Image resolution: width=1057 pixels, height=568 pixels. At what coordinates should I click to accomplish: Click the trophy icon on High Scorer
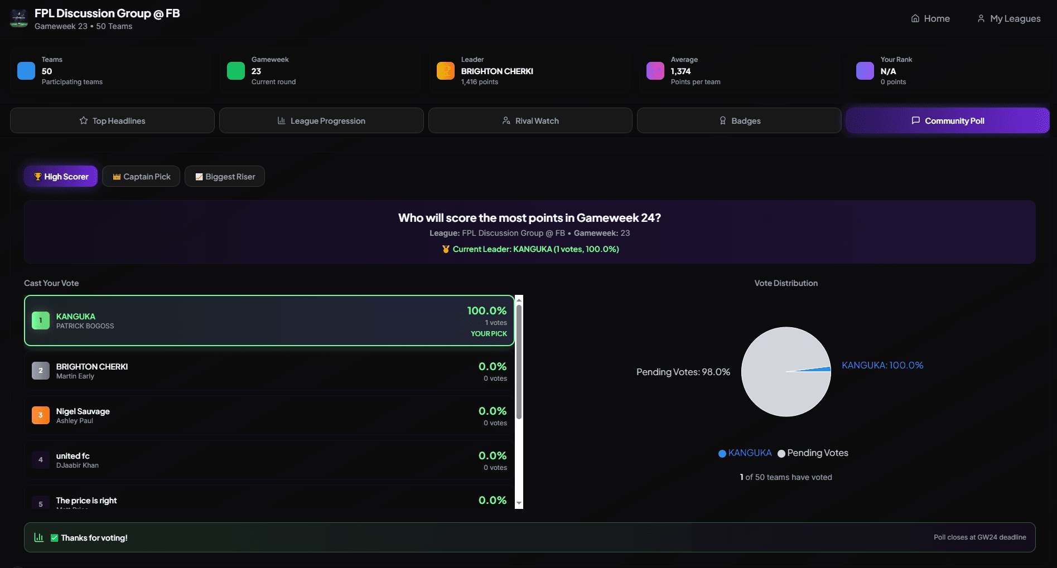click(38, 176)
